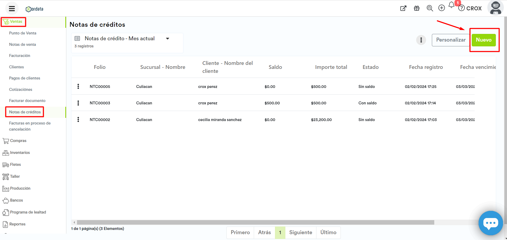Open row options for NTC00005
Viewport: 507px width, 240px height.
point(78,86)
